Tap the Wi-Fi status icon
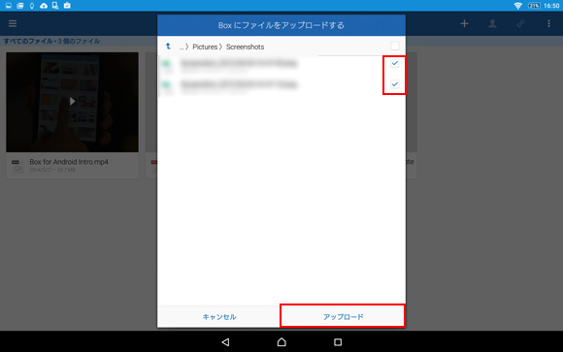 click(517, 6)
